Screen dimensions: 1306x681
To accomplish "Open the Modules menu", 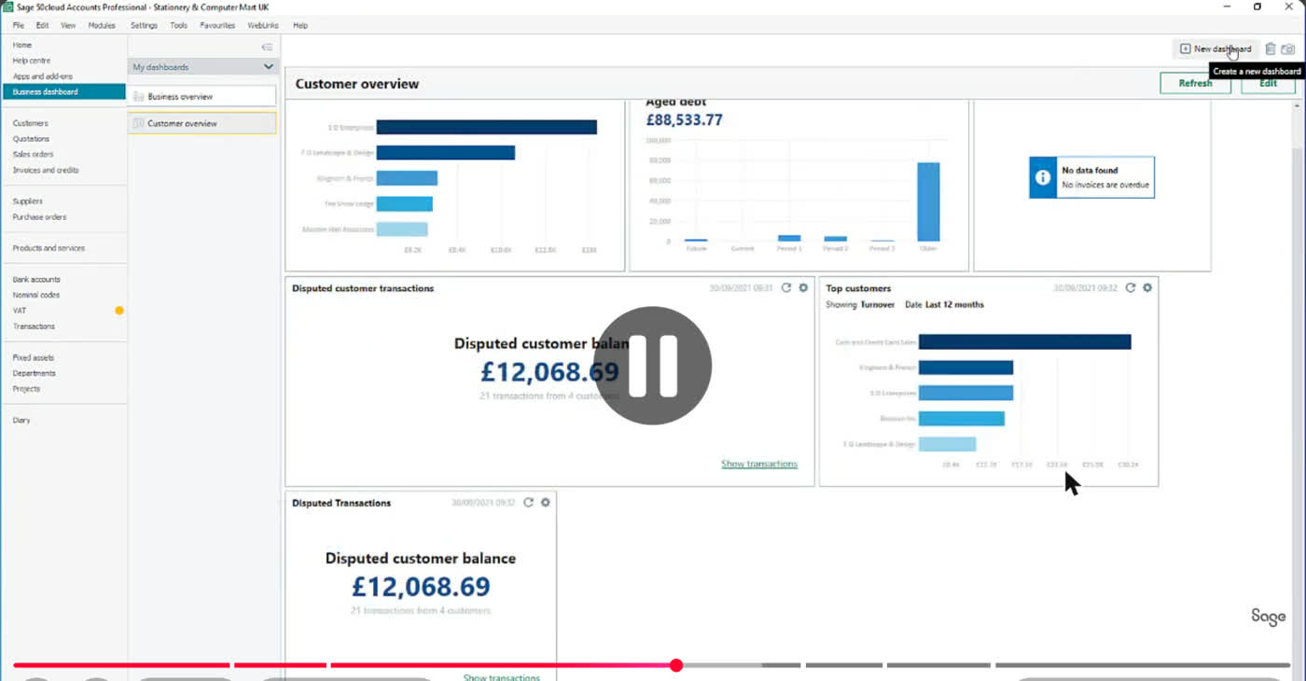I will 102,25.
